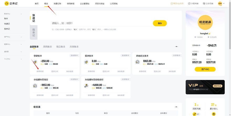Click the pencil edit icon beside hongbei
This screenshot has width=231, height=116.
(x=209, y=34)
